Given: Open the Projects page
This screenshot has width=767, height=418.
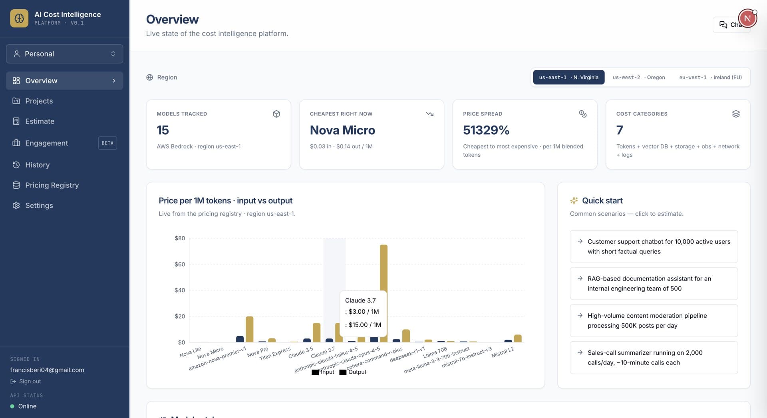Looking at the screenshot, I should coord(64,101).
